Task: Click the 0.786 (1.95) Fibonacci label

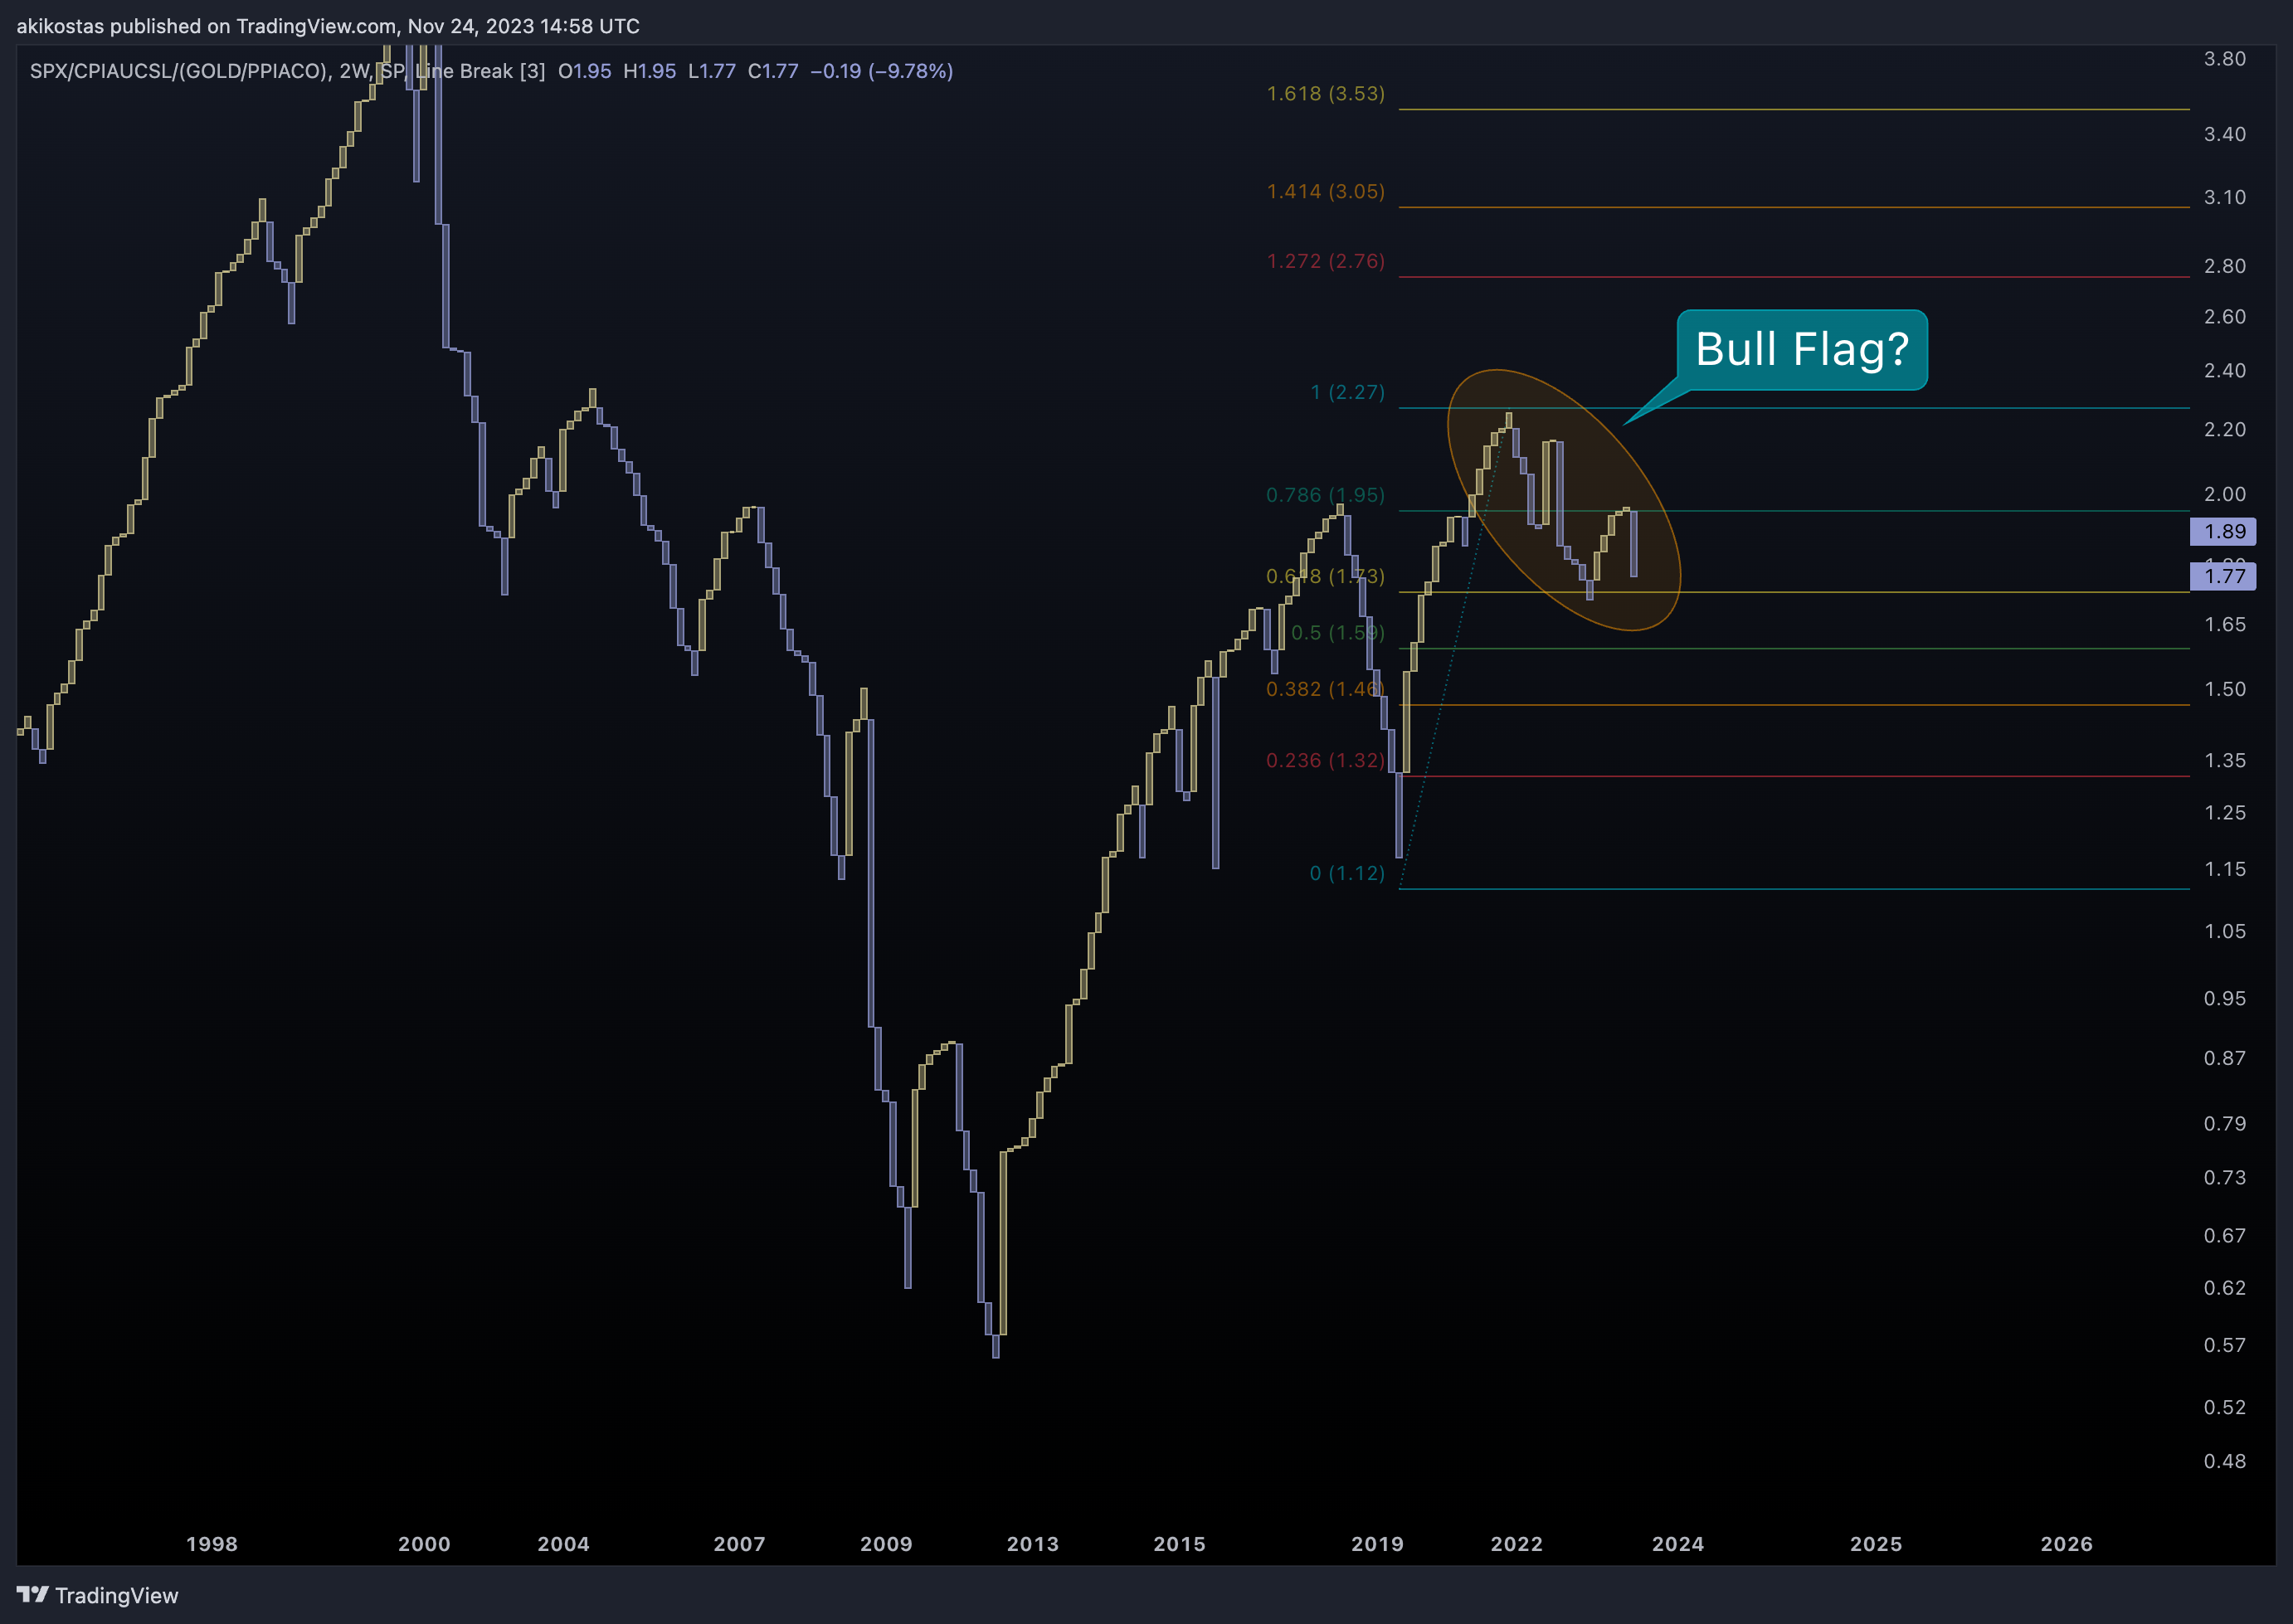Action: (1325, 495)
